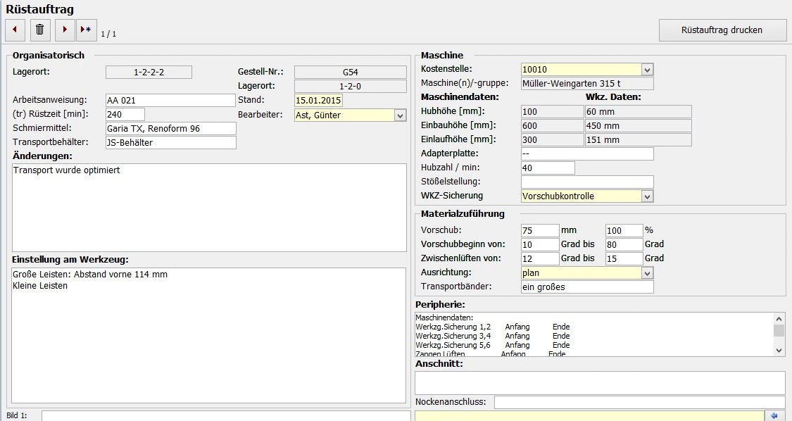Create new record with arrow-star icon
Screen dimensions: 792x421
tap(86, 30)
